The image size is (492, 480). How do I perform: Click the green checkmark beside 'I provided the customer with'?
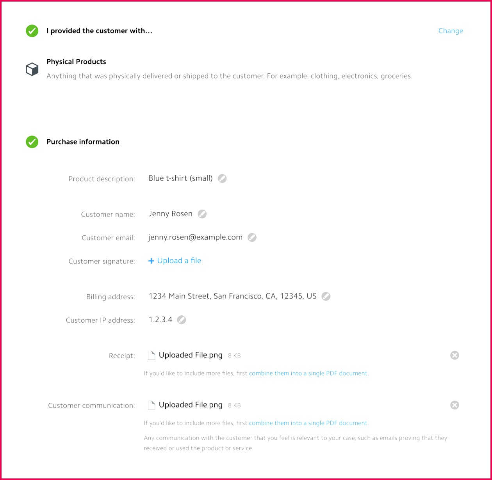32,31
